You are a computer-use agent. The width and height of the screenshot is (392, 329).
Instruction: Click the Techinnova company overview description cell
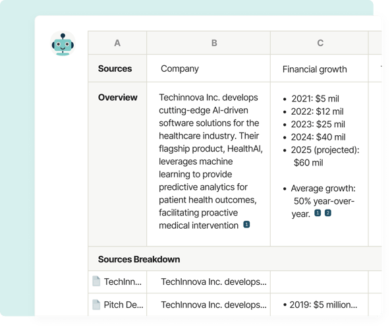[x=208, y=164]
